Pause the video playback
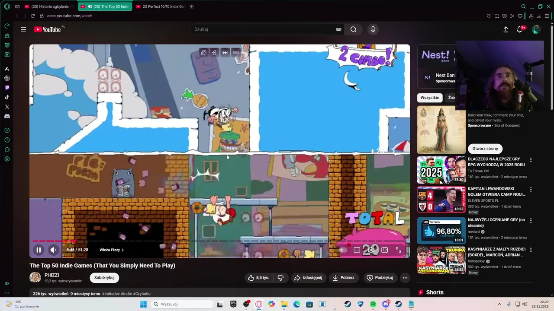Image resolution: width=554 pixels, height=311 pixels. pyautogui.click(x=39, y=250)
